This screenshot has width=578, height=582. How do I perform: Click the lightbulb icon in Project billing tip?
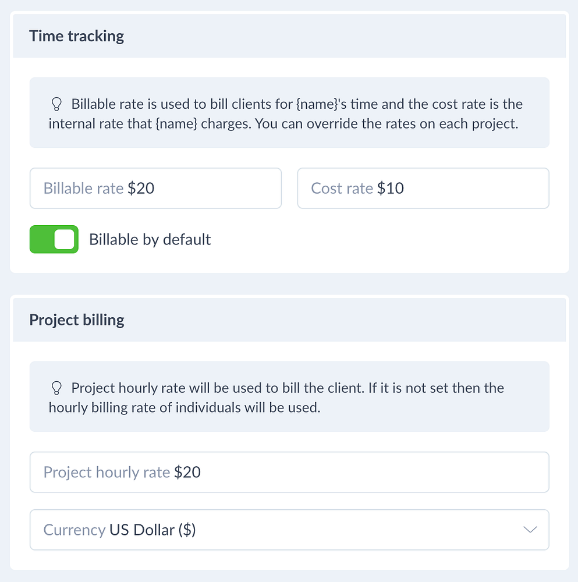[56, 388]
